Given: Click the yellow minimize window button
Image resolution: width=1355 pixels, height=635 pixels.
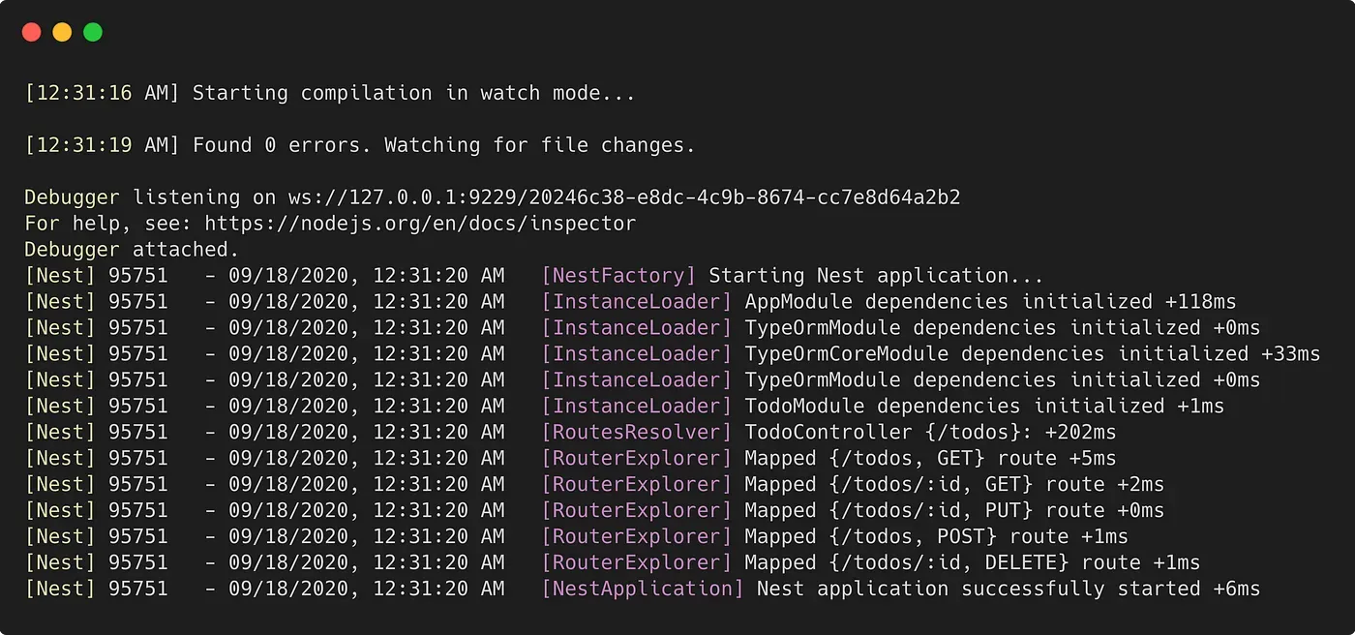Looking at the screenshot, I should tap(62, 32).
